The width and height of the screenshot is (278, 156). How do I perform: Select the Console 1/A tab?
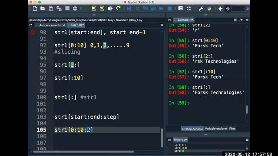(x=184, y=20)
